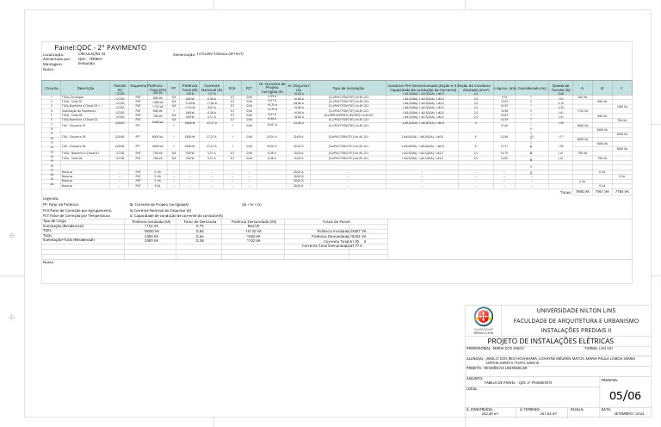
Task: Click the 'Totais do Painel' header
Action: coord(336,222)
